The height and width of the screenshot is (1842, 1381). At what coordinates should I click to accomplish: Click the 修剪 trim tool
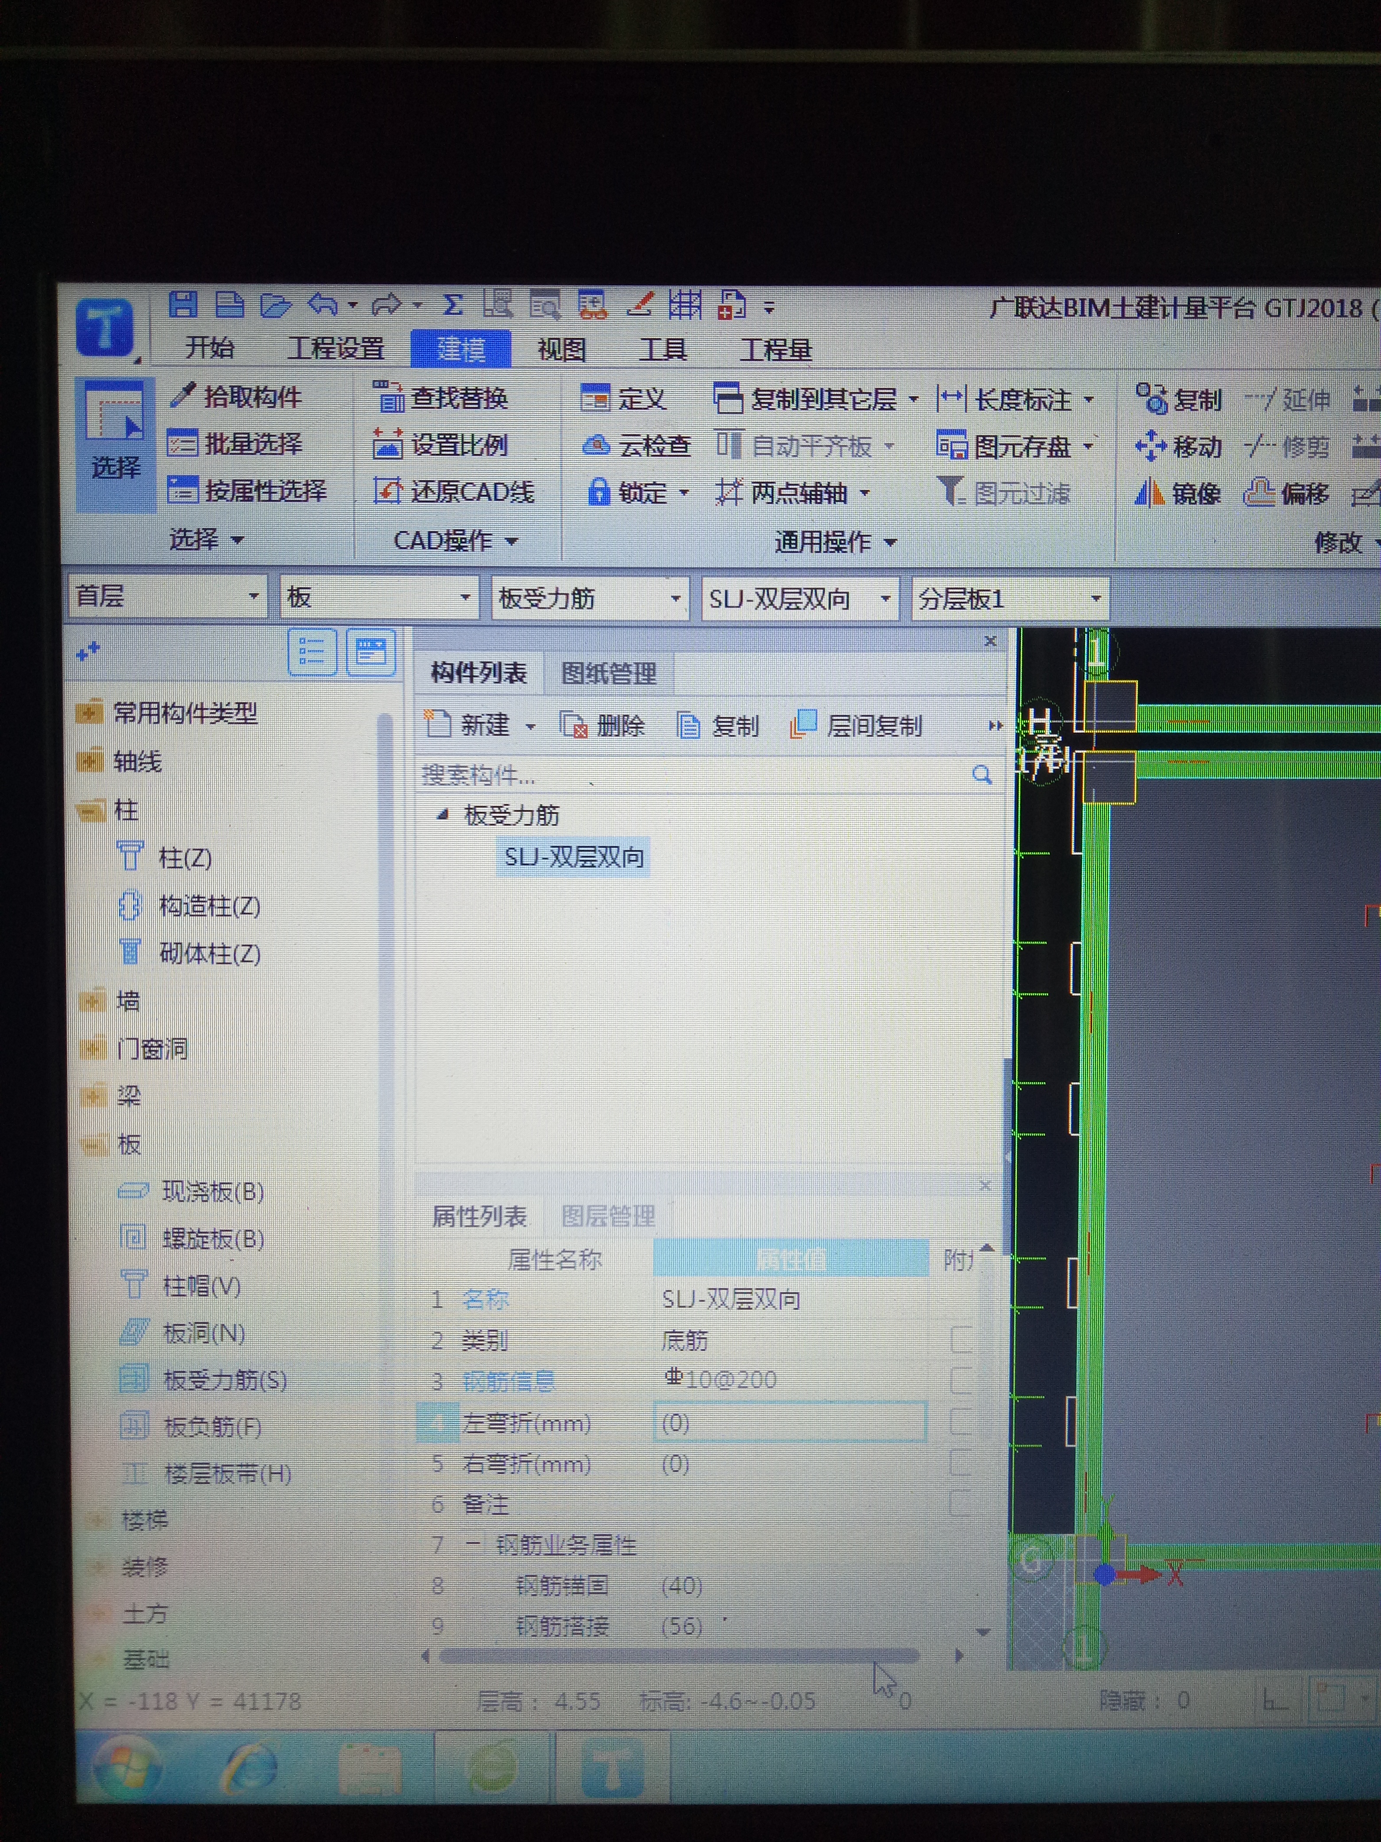[1288, 447]
